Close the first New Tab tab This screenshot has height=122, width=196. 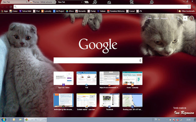[27, 2]
